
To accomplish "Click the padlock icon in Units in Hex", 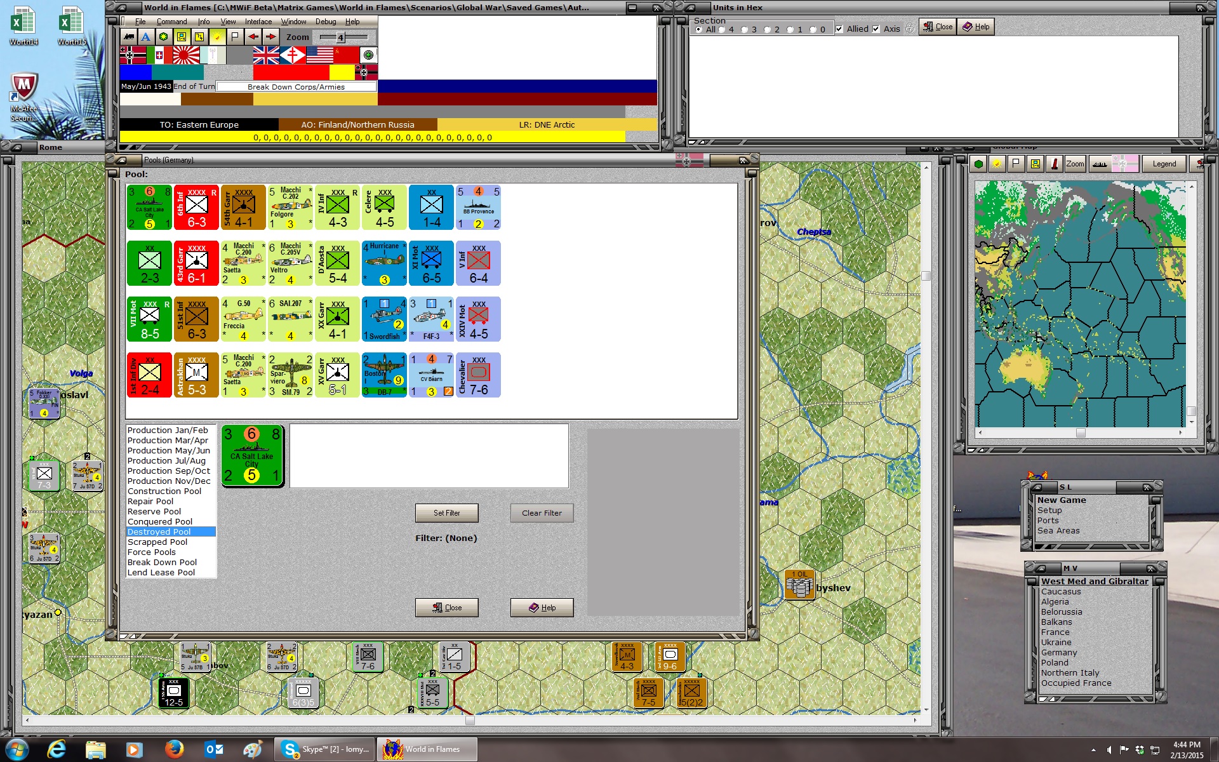I will pos(910,28).
